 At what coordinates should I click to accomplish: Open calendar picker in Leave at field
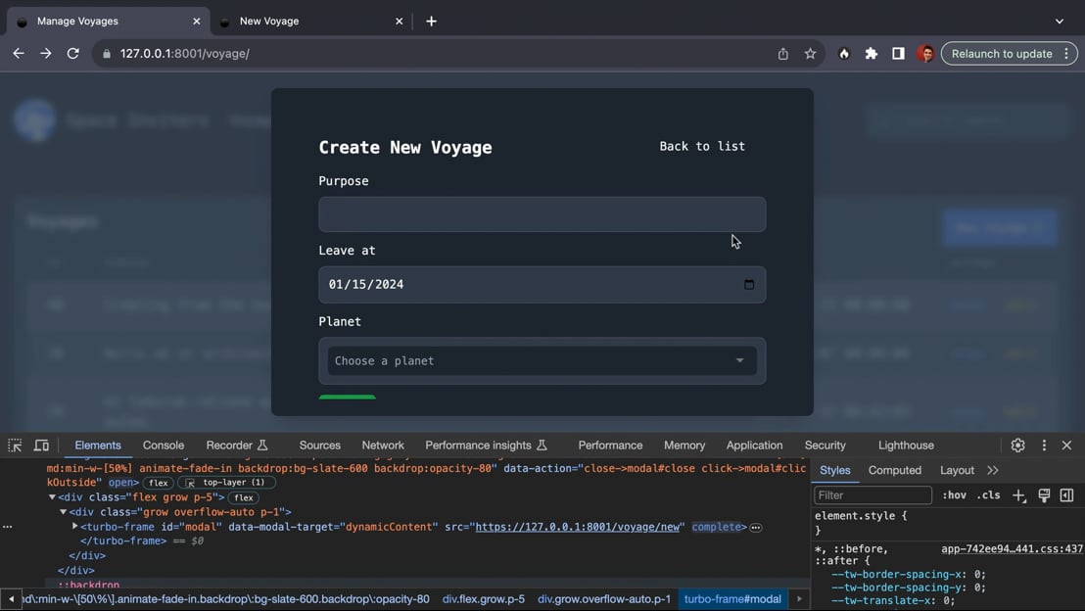pyautogui.click(x=749, y=285)
